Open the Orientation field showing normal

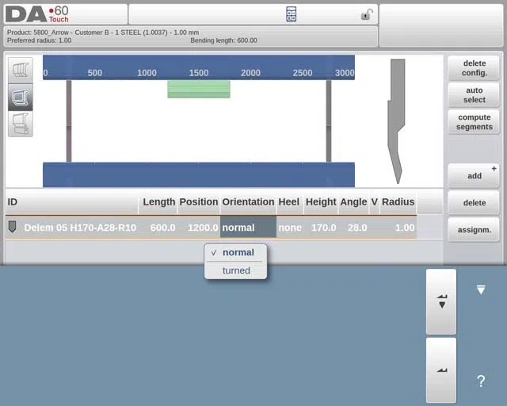coord(248,228)
